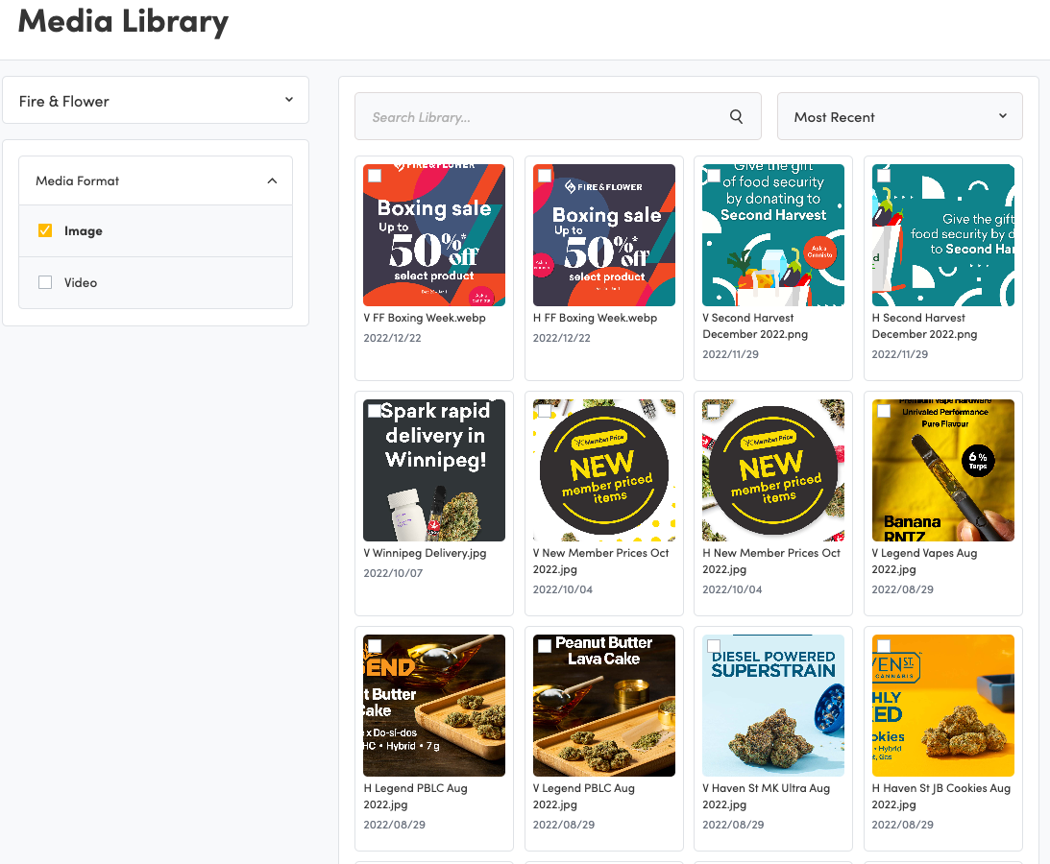Collapse the Media Format section

click(272, 180)
